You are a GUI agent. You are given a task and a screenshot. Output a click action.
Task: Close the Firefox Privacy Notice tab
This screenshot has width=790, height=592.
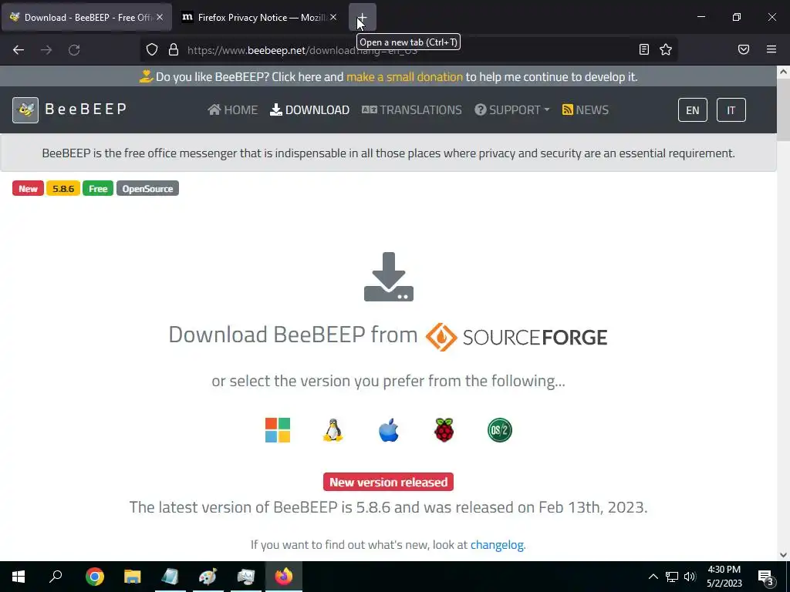(333, 17)
